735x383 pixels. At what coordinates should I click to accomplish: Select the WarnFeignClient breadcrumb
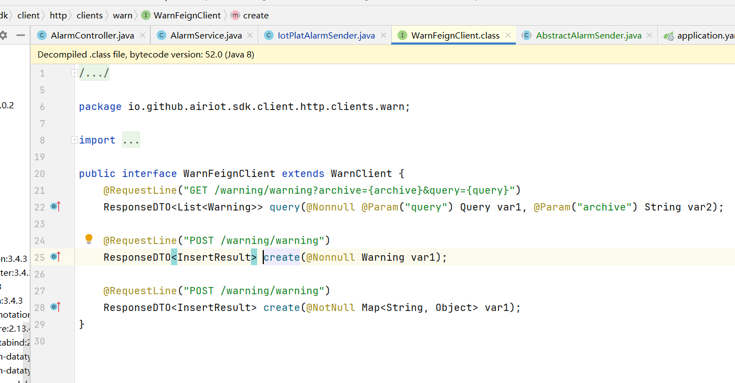(x=187, y=15)
